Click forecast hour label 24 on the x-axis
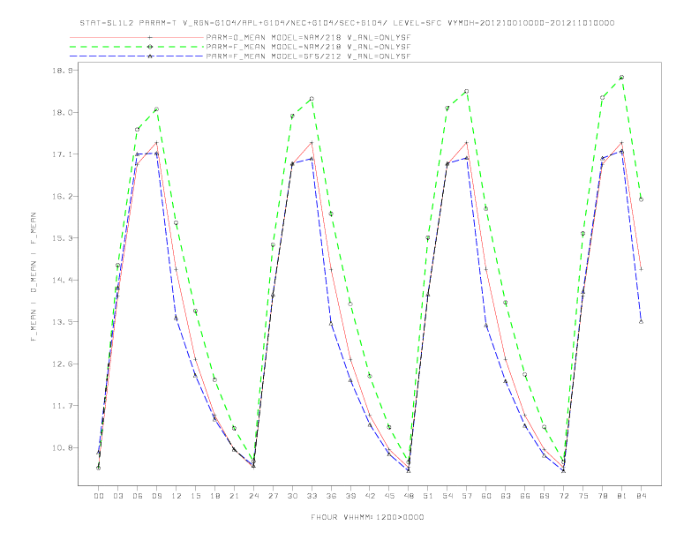 (253, 496)
